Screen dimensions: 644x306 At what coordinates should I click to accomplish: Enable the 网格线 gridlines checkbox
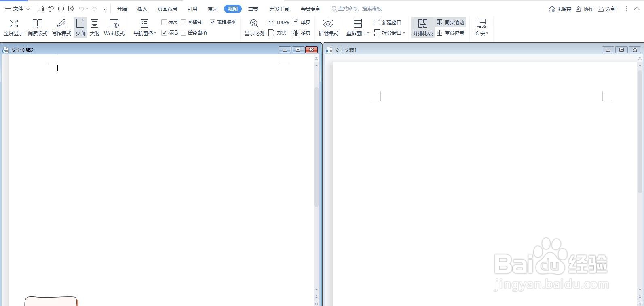184,22
